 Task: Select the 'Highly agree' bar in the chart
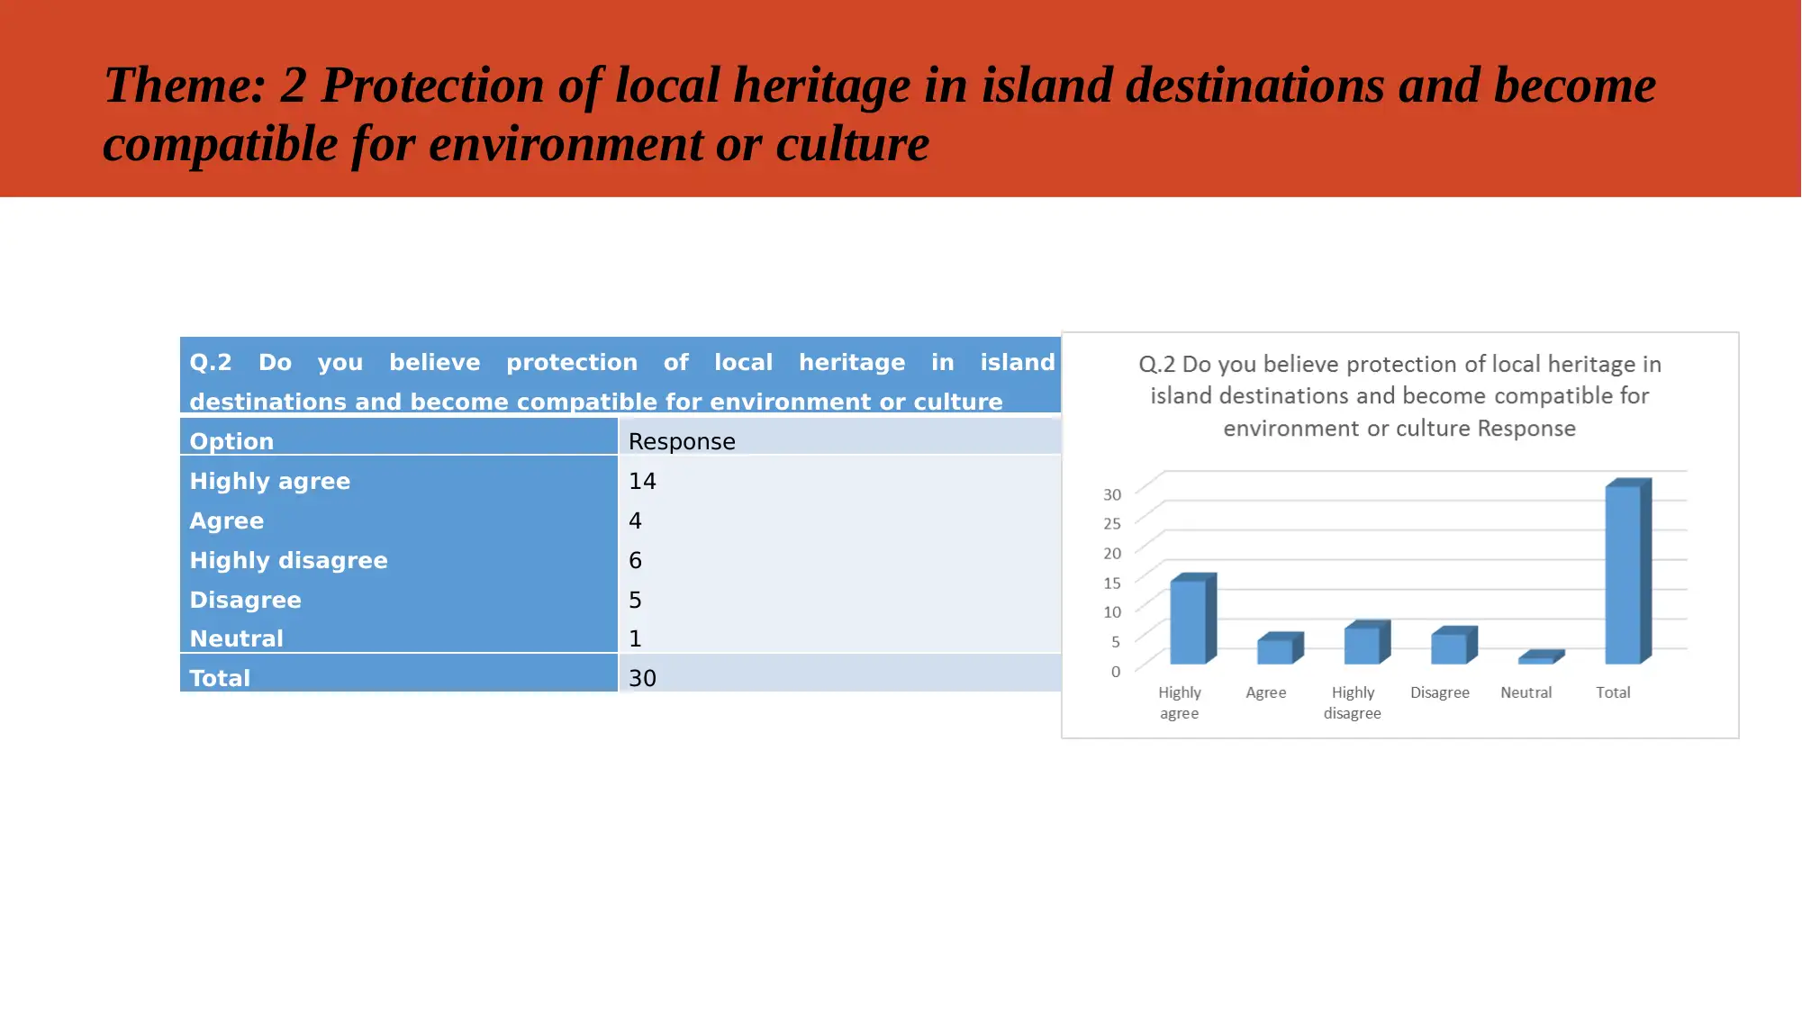click(x=1192, y=620)
